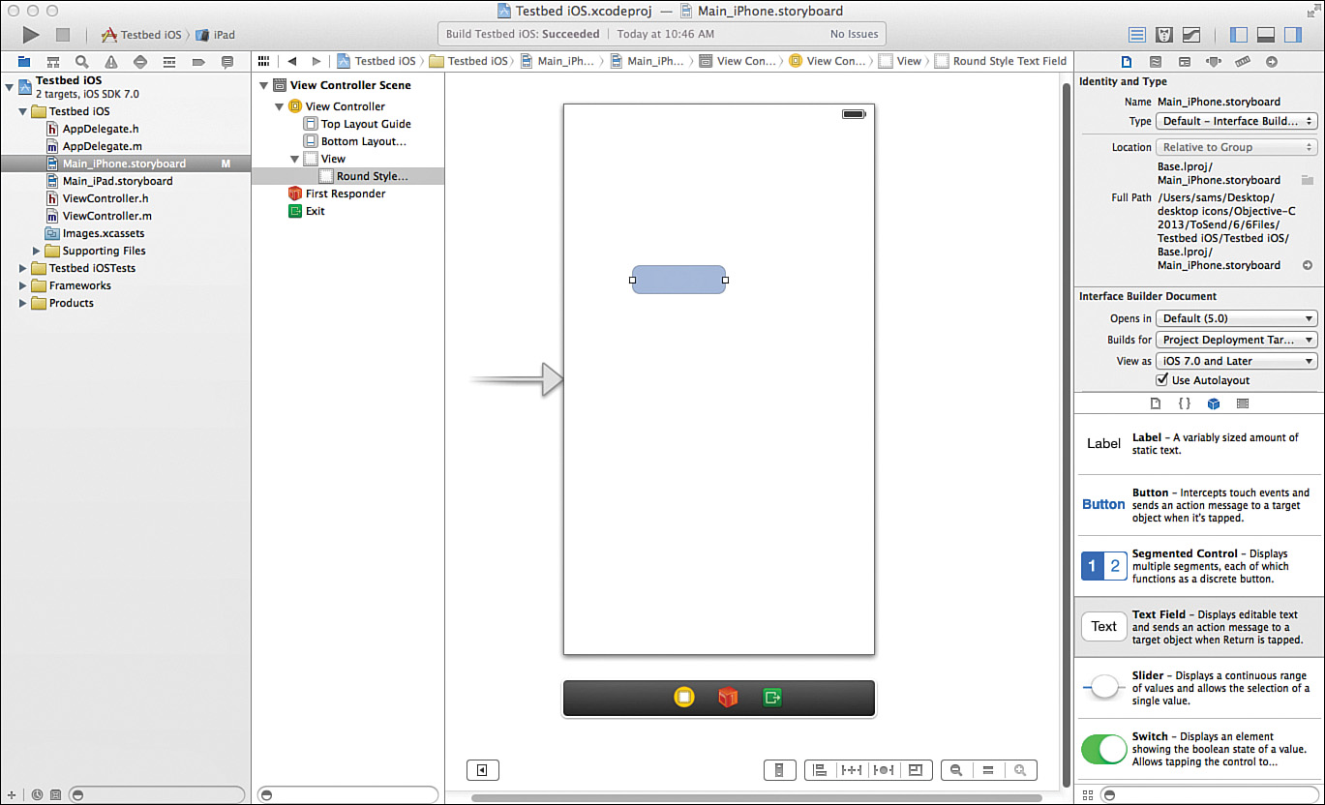Open the Opens in dropdown
The height and width of the screenshot is (805, 1325).
click(1237, 318)
